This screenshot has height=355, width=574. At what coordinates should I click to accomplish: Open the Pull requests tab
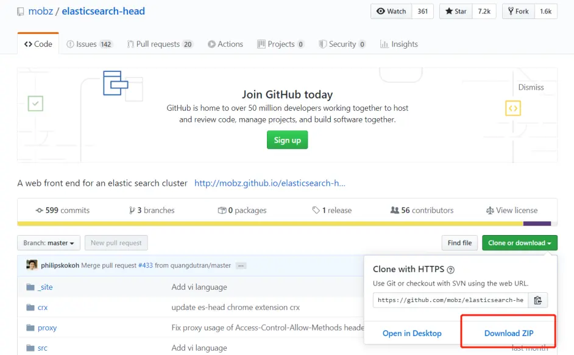click(160, 44)
